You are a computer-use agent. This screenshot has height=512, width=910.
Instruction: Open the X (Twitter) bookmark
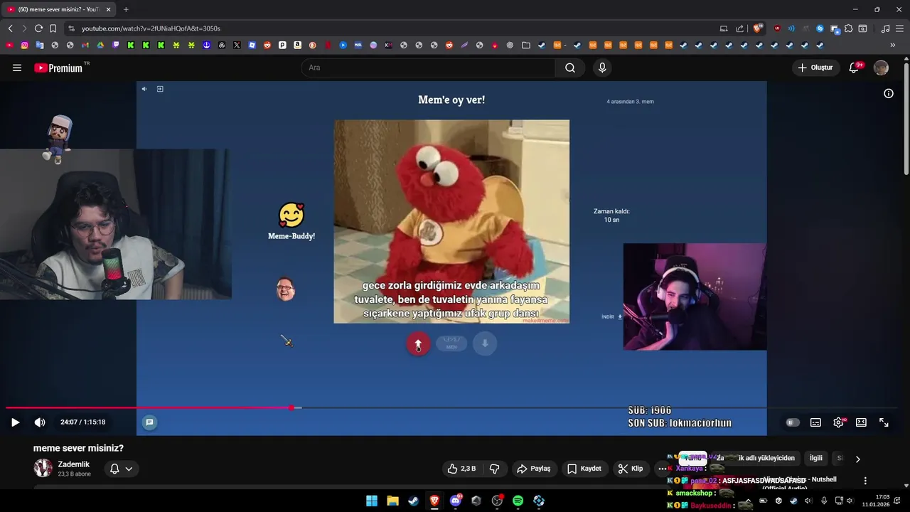[x=237, y=45]
